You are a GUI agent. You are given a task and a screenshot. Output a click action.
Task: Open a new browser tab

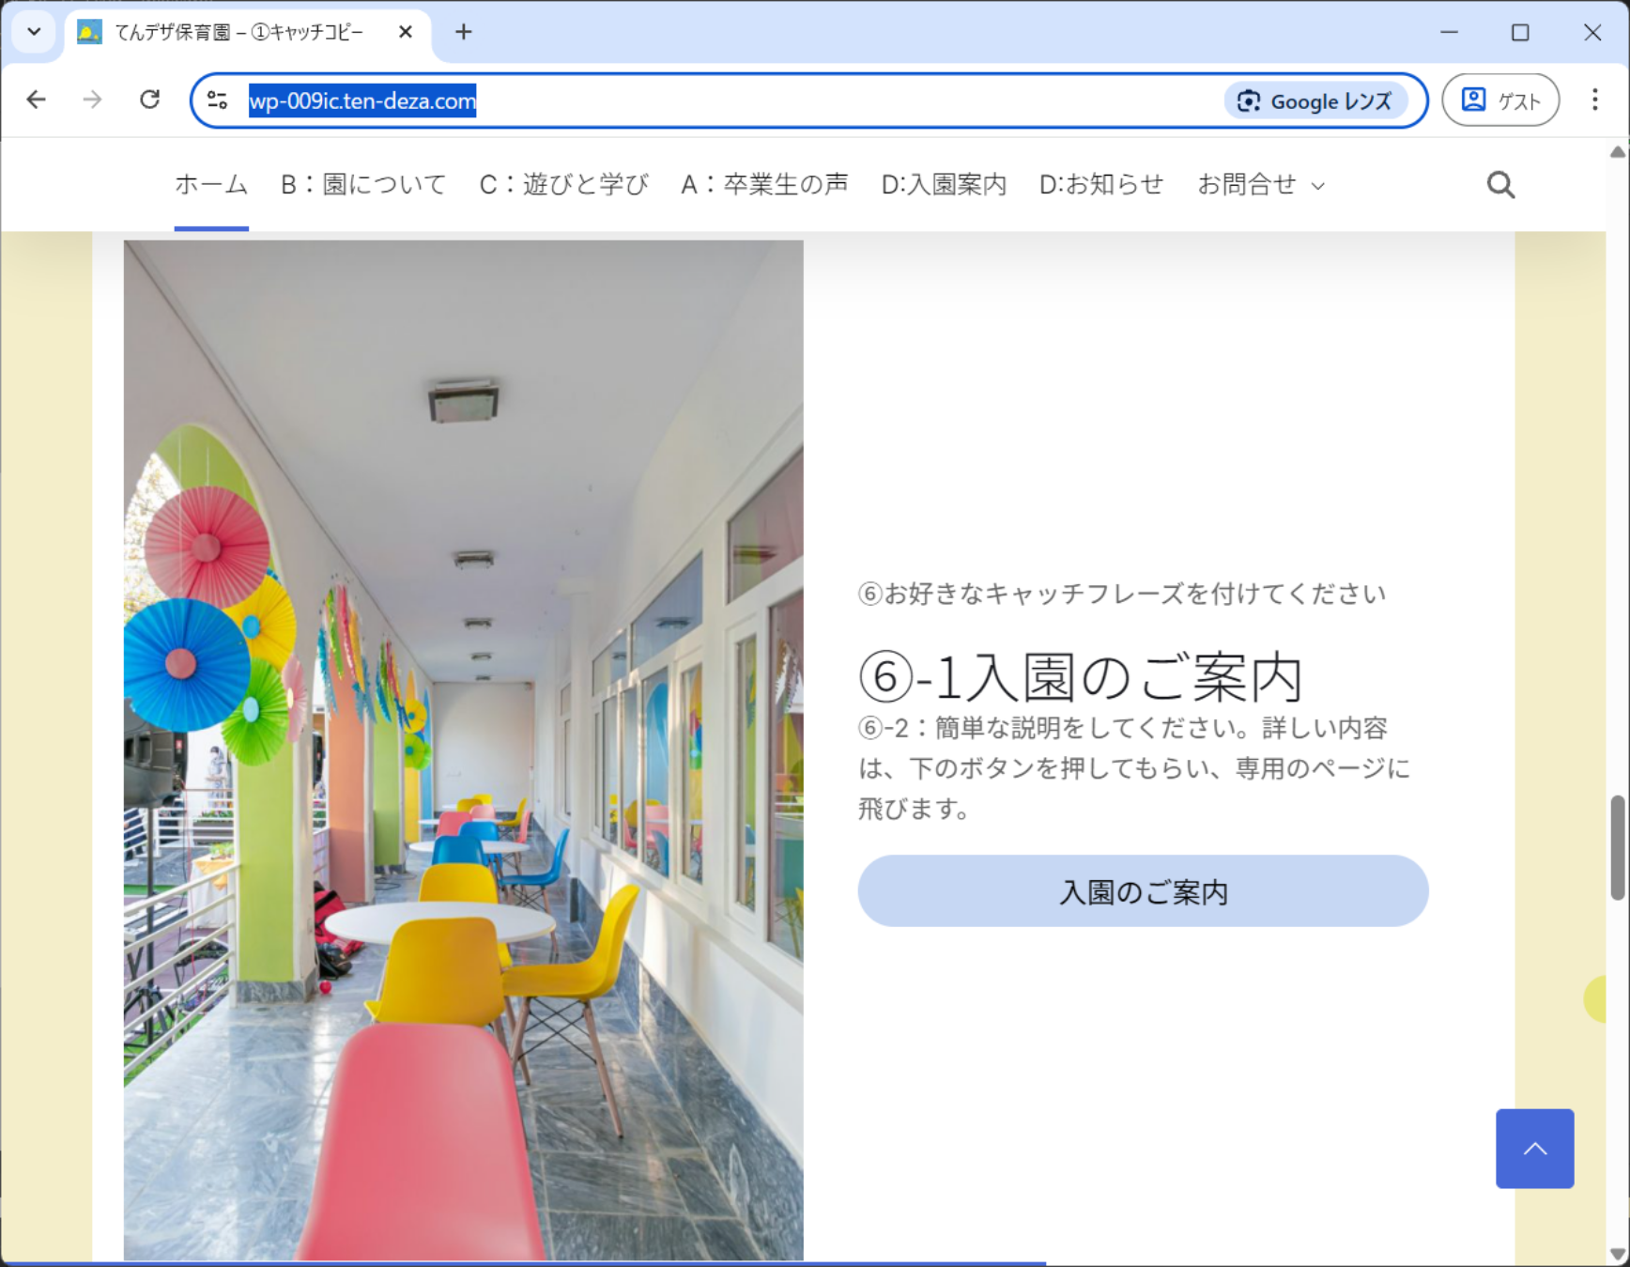coord(463,32)
